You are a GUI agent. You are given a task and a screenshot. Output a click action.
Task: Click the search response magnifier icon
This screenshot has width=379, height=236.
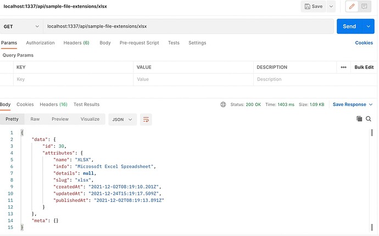pos(369,119)
